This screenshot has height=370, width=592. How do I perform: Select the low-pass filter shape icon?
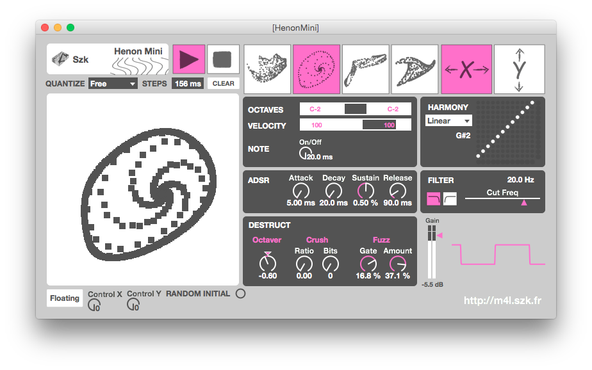434,200
